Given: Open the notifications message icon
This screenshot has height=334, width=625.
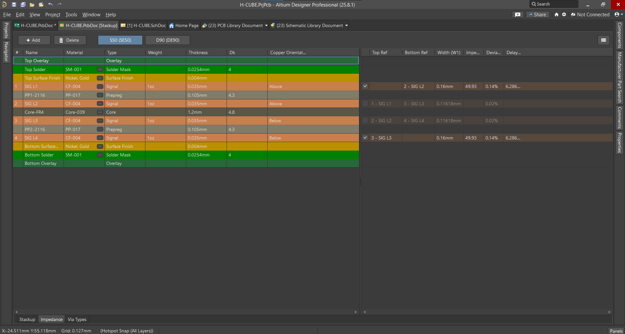Looking at the screenshot, I should pos(518,15).
